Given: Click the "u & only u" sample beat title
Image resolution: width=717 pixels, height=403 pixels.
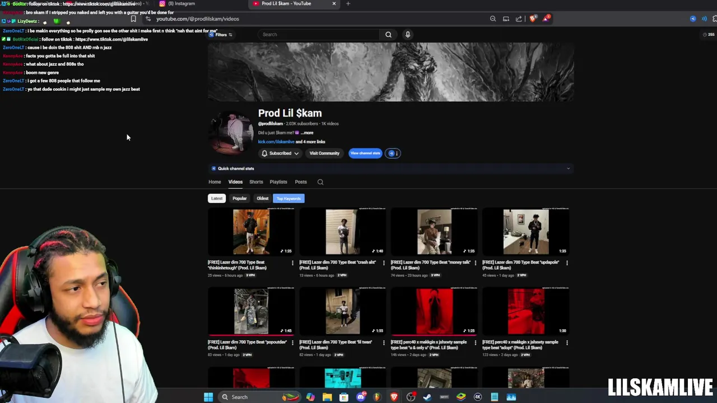Looking at the screenshot, I should tap(429, 345).
